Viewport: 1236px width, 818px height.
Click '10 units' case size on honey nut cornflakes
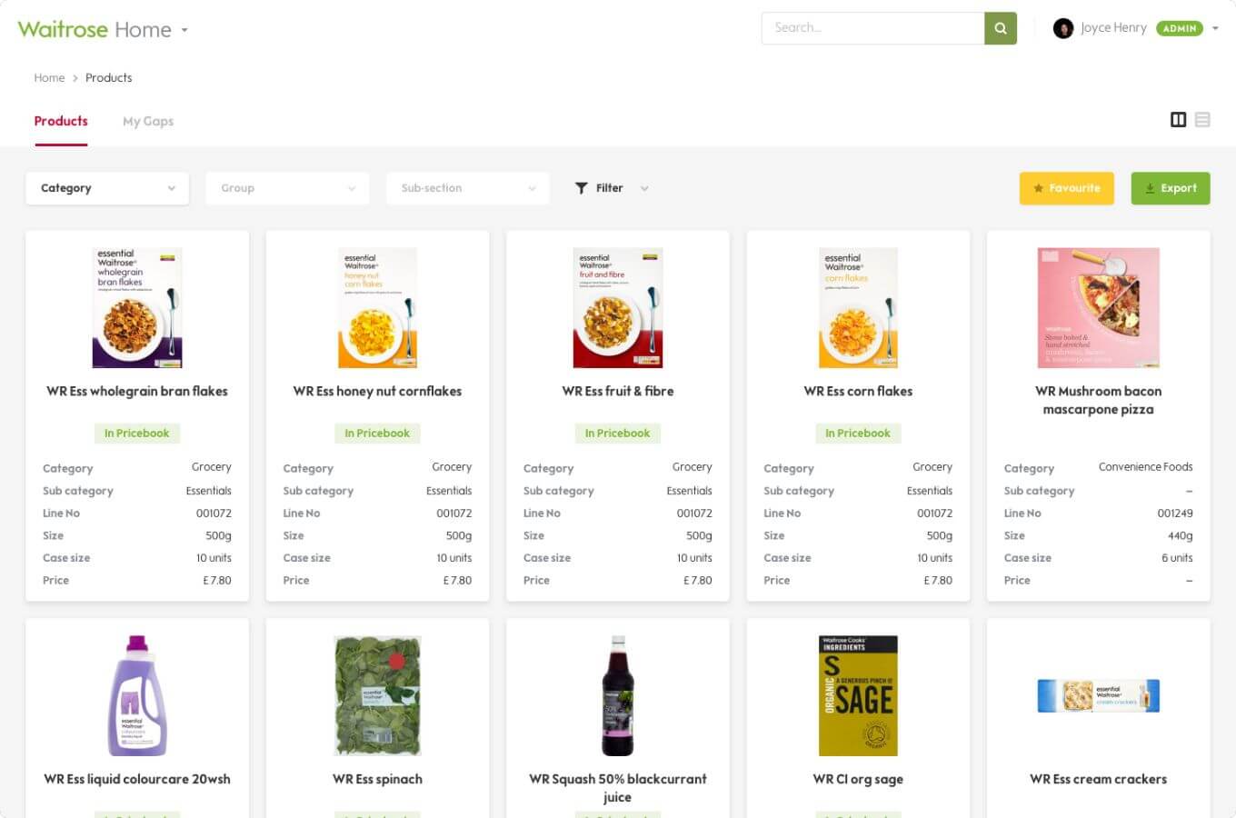tap(454, 557)
